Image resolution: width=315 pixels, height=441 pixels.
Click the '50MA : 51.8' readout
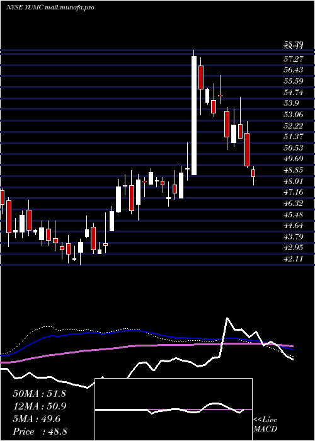click(39, 394)
